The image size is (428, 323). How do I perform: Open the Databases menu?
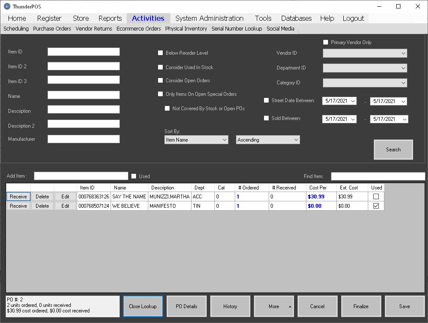point(297,18)
